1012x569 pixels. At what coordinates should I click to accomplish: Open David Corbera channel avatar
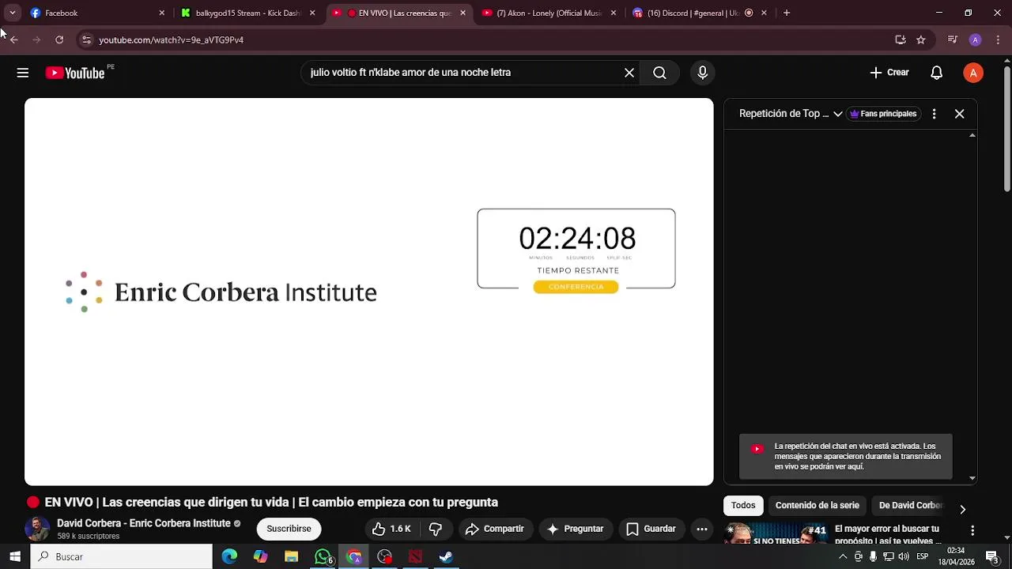point(37,529)
